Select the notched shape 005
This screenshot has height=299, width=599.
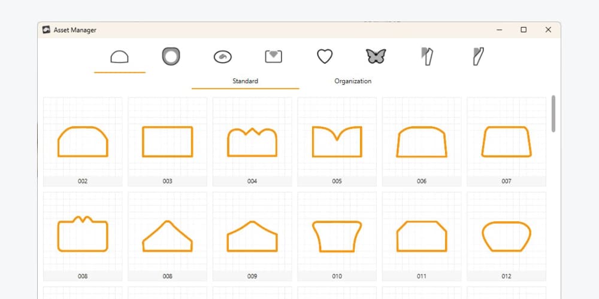(x=337, y=142)
